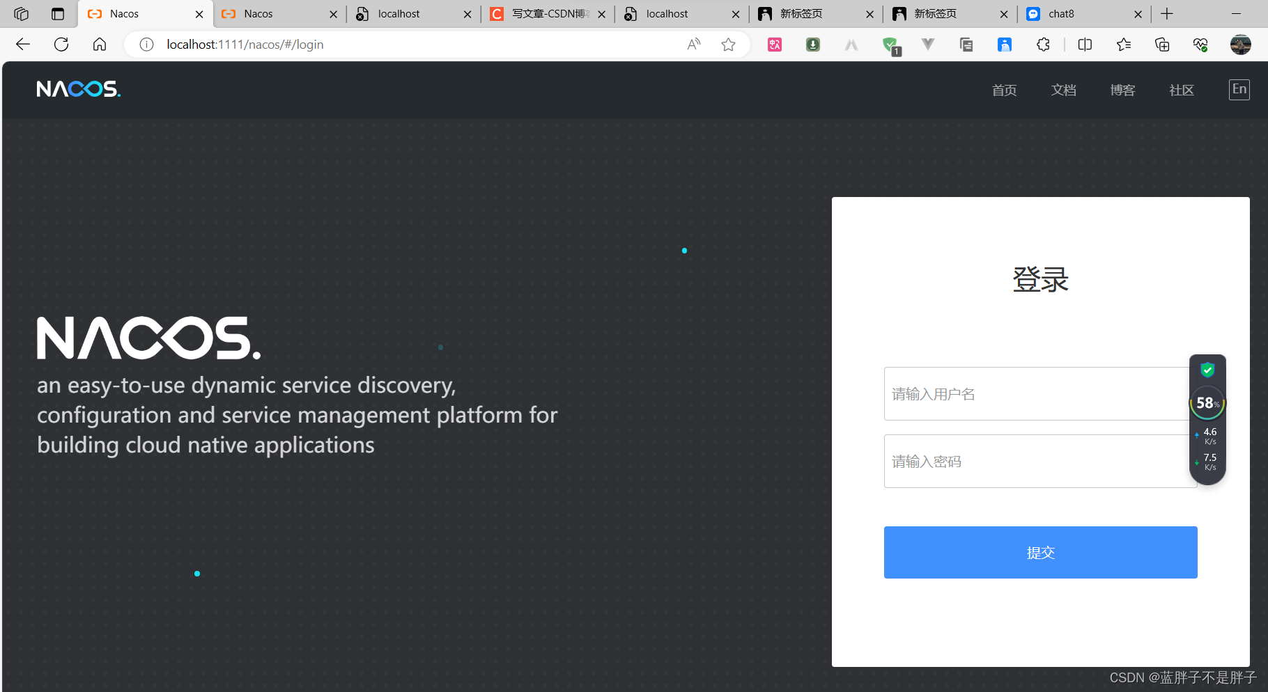Viewport: 1268px width, 692px height.
Task: Switch to the first 新标签页 tab
Action: (x=815, y=14)
